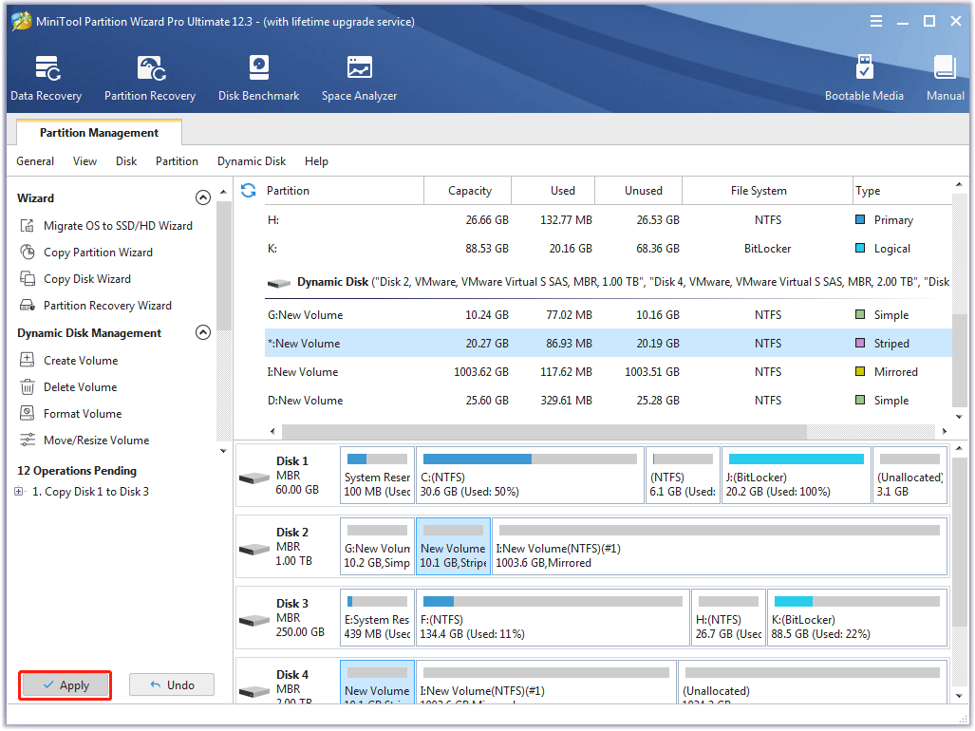Open the General menu
The width and height of the screenshot is (975, 731).
coord(35,161)
